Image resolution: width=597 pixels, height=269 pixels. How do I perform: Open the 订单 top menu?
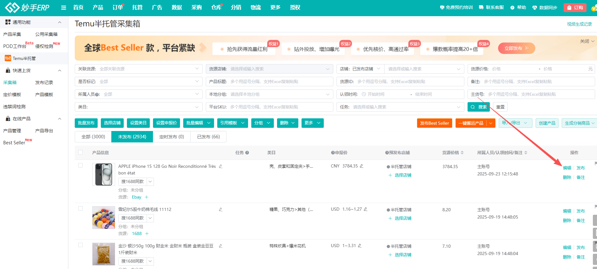[118, 7]
